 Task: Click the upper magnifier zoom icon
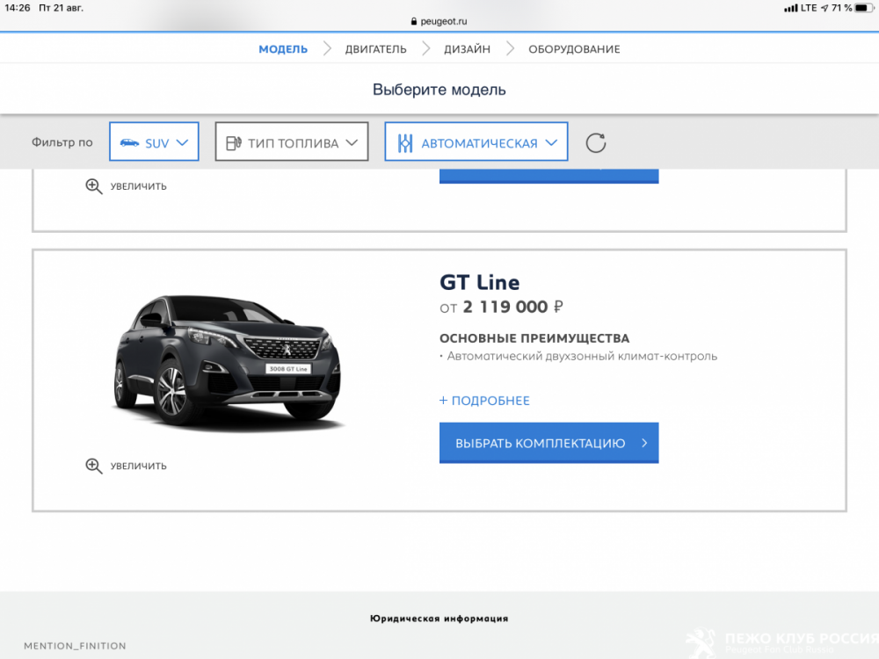[x=94, y=186]
